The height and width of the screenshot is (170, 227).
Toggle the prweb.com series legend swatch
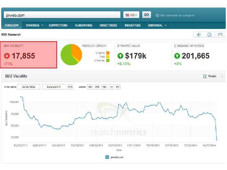pyautogui.click(x=107, y=157)
